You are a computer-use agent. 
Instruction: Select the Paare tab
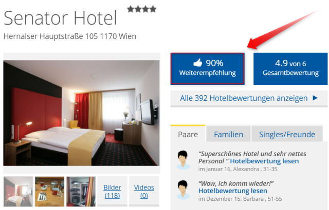[188, 134]
